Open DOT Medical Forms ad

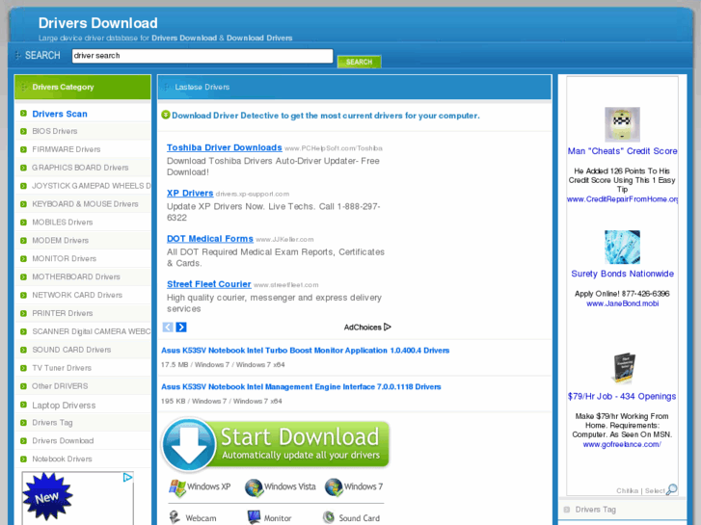tap(209, 239)
